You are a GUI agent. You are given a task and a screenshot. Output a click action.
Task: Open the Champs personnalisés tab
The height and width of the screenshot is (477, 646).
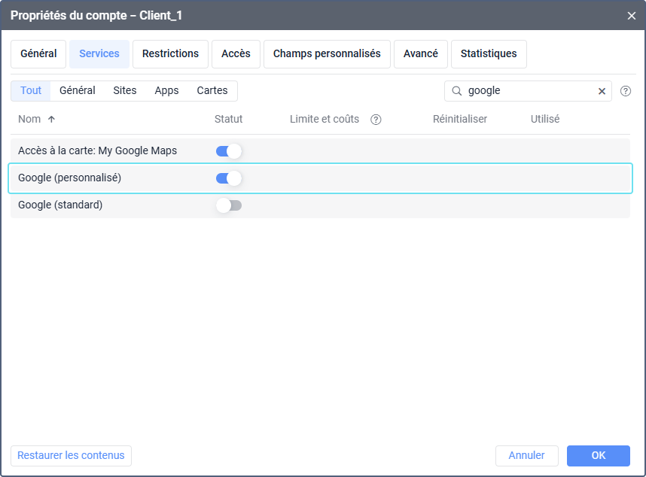coord(327,54)
